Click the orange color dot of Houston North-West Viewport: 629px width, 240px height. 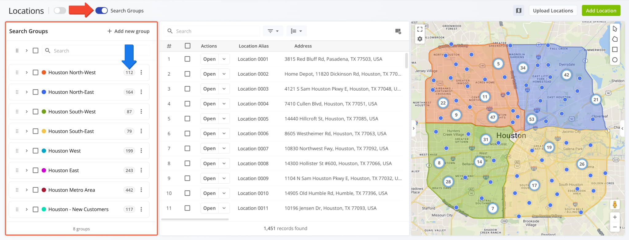coord(44,73)
